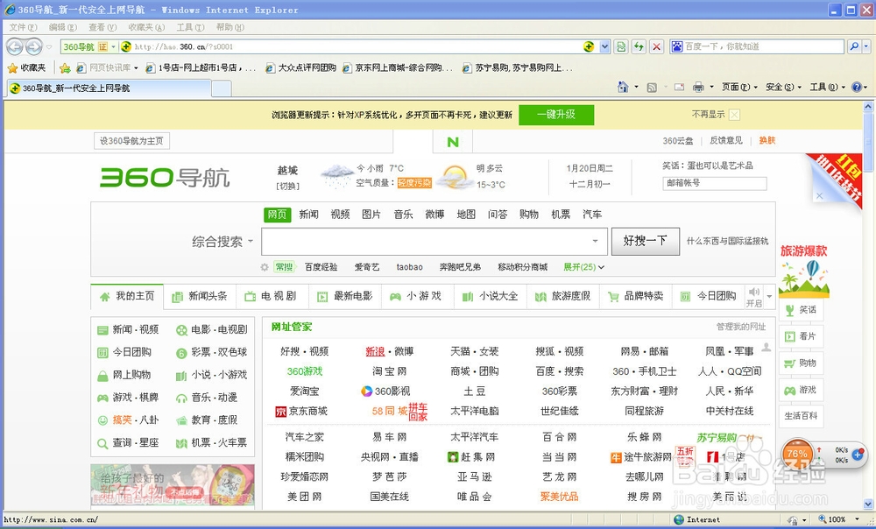Open the 查看(V) menu
The width and height of the screenshot is (876, 529).
(102, 27)
